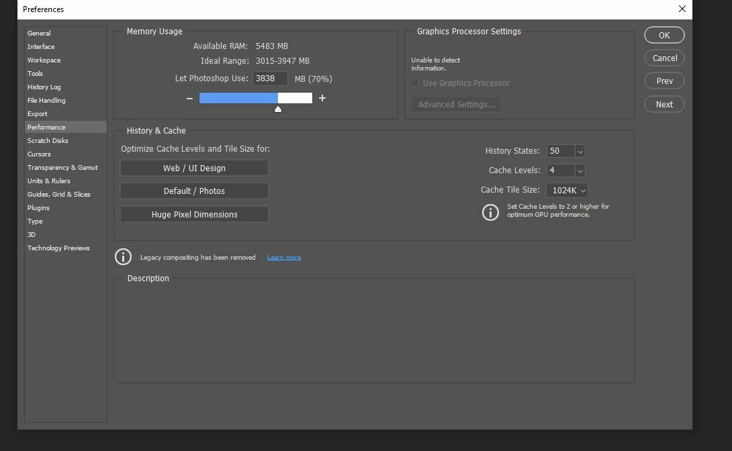
Task: Click the Huge Pixel Dimensions button
Action: point(194,214)
